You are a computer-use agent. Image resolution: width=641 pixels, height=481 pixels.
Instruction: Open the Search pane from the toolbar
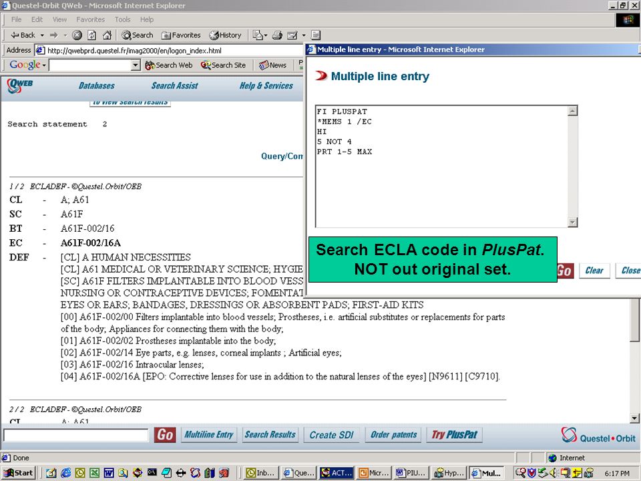(137, 35)
